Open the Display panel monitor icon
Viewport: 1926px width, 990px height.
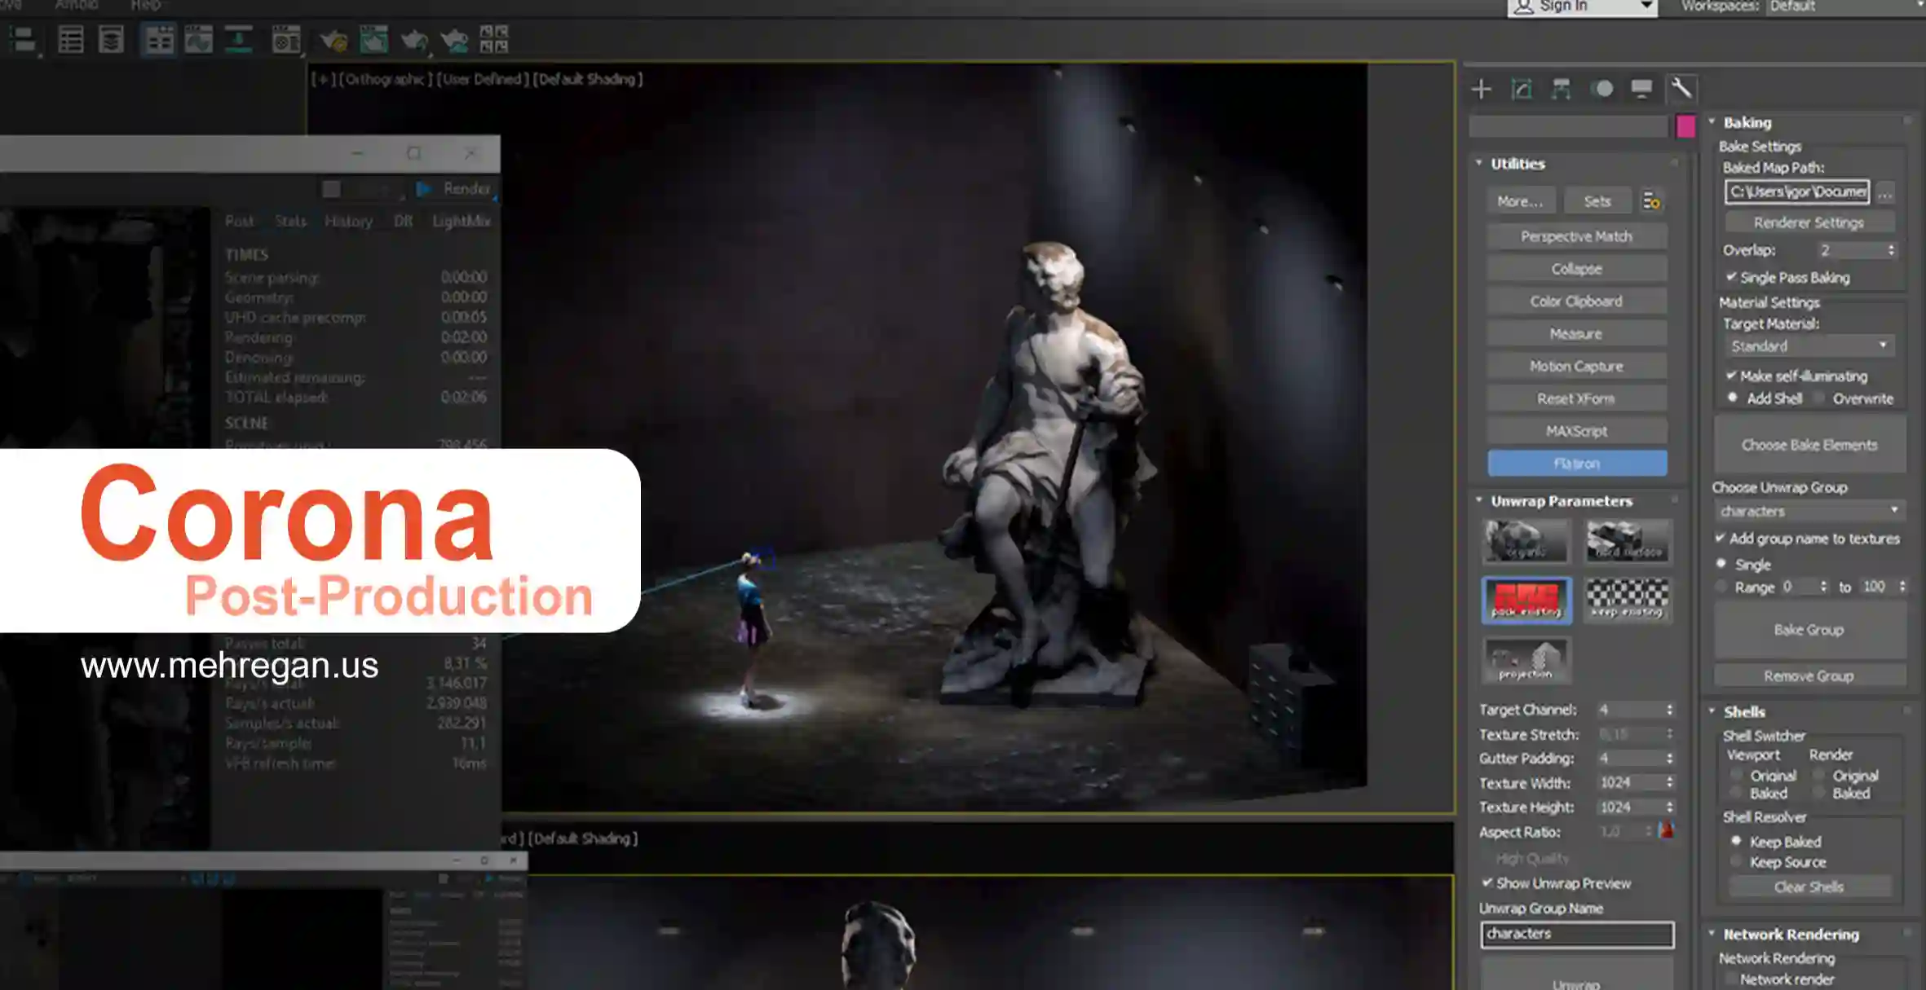(x=1641, y=89)
